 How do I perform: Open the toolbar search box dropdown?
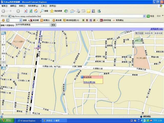(20, 20)
